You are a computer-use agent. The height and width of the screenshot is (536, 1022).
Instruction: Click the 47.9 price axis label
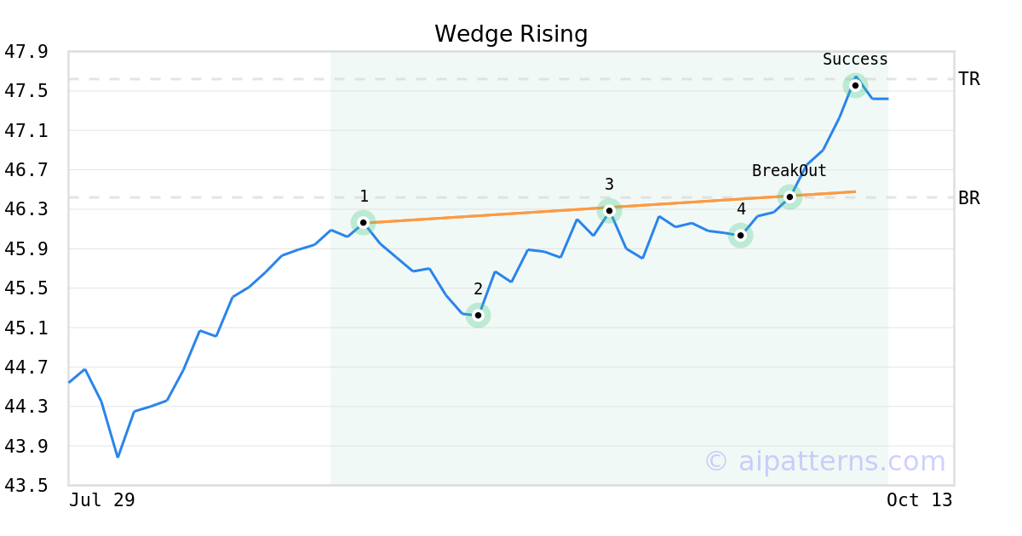coord(26,52)
